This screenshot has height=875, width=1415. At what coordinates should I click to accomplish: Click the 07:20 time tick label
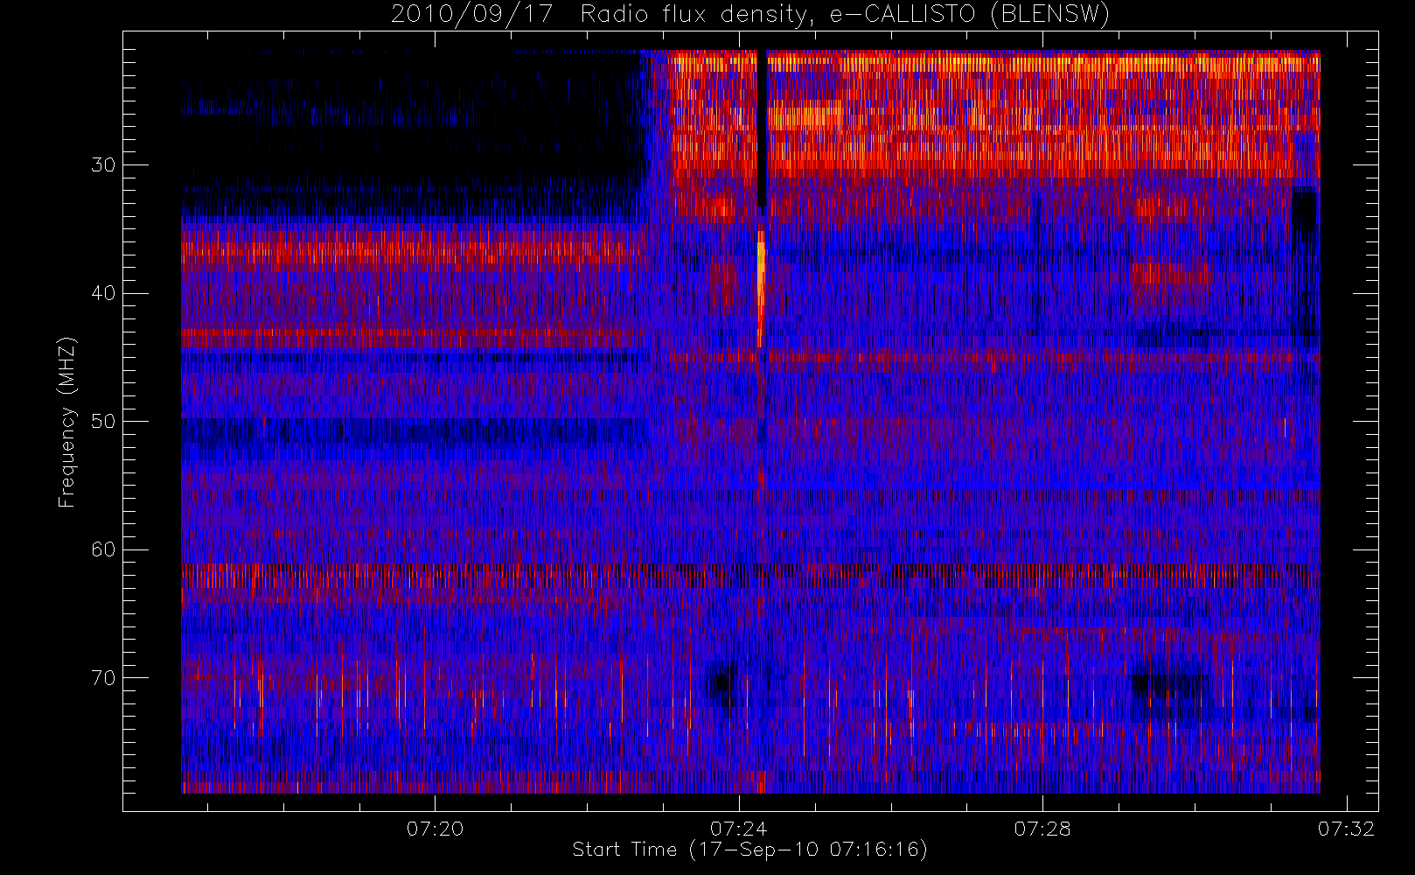(435, 829)
